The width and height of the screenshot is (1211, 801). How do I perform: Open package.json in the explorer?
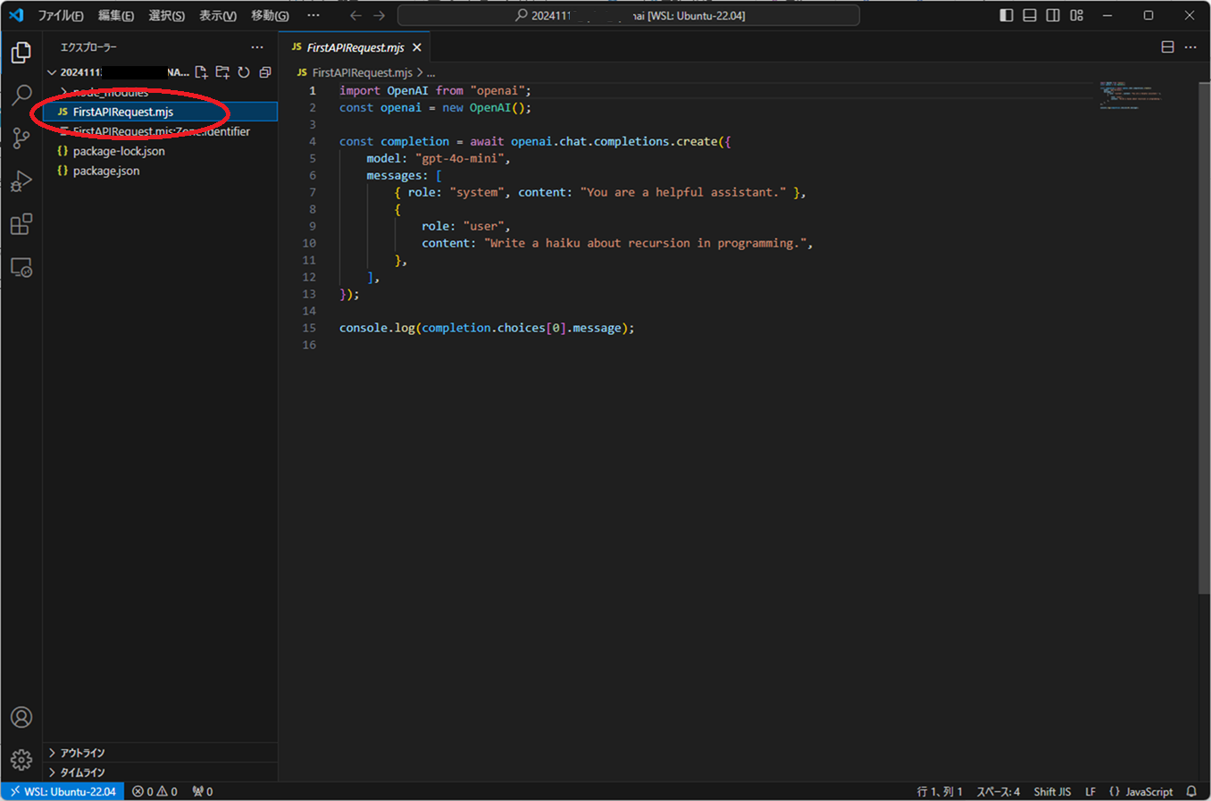click(105, 171)
